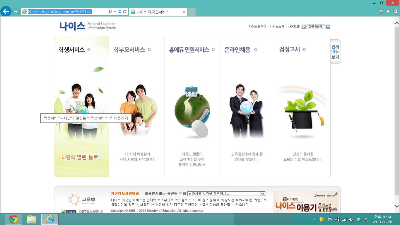Open the 검정고시 menu heading
Viewport: 400px width, 225px height.
[289, 50]
